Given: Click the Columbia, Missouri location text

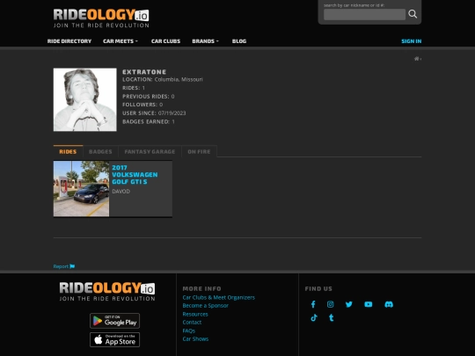Looking at the screenshot, I should [x=179, y=79].
